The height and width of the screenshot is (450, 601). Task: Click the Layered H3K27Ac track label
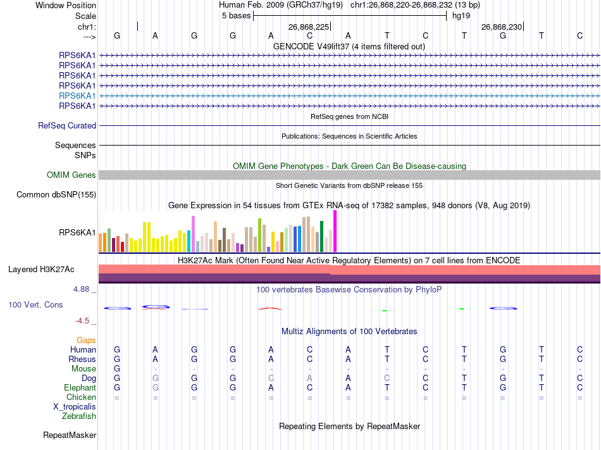pos(41,270)
